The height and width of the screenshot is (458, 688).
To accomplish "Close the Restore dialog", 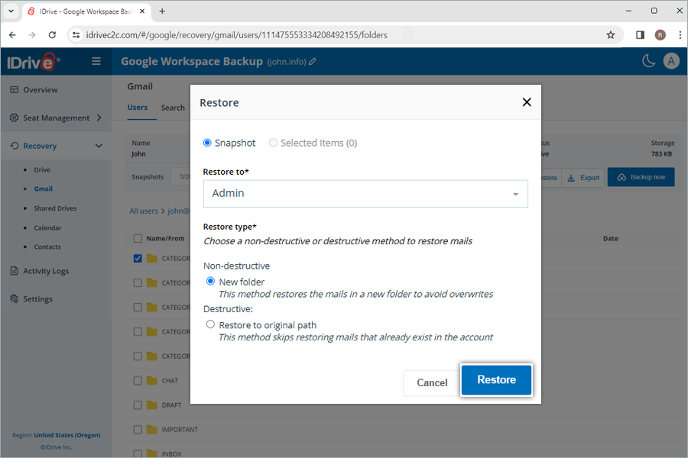I will click(526, 102).
